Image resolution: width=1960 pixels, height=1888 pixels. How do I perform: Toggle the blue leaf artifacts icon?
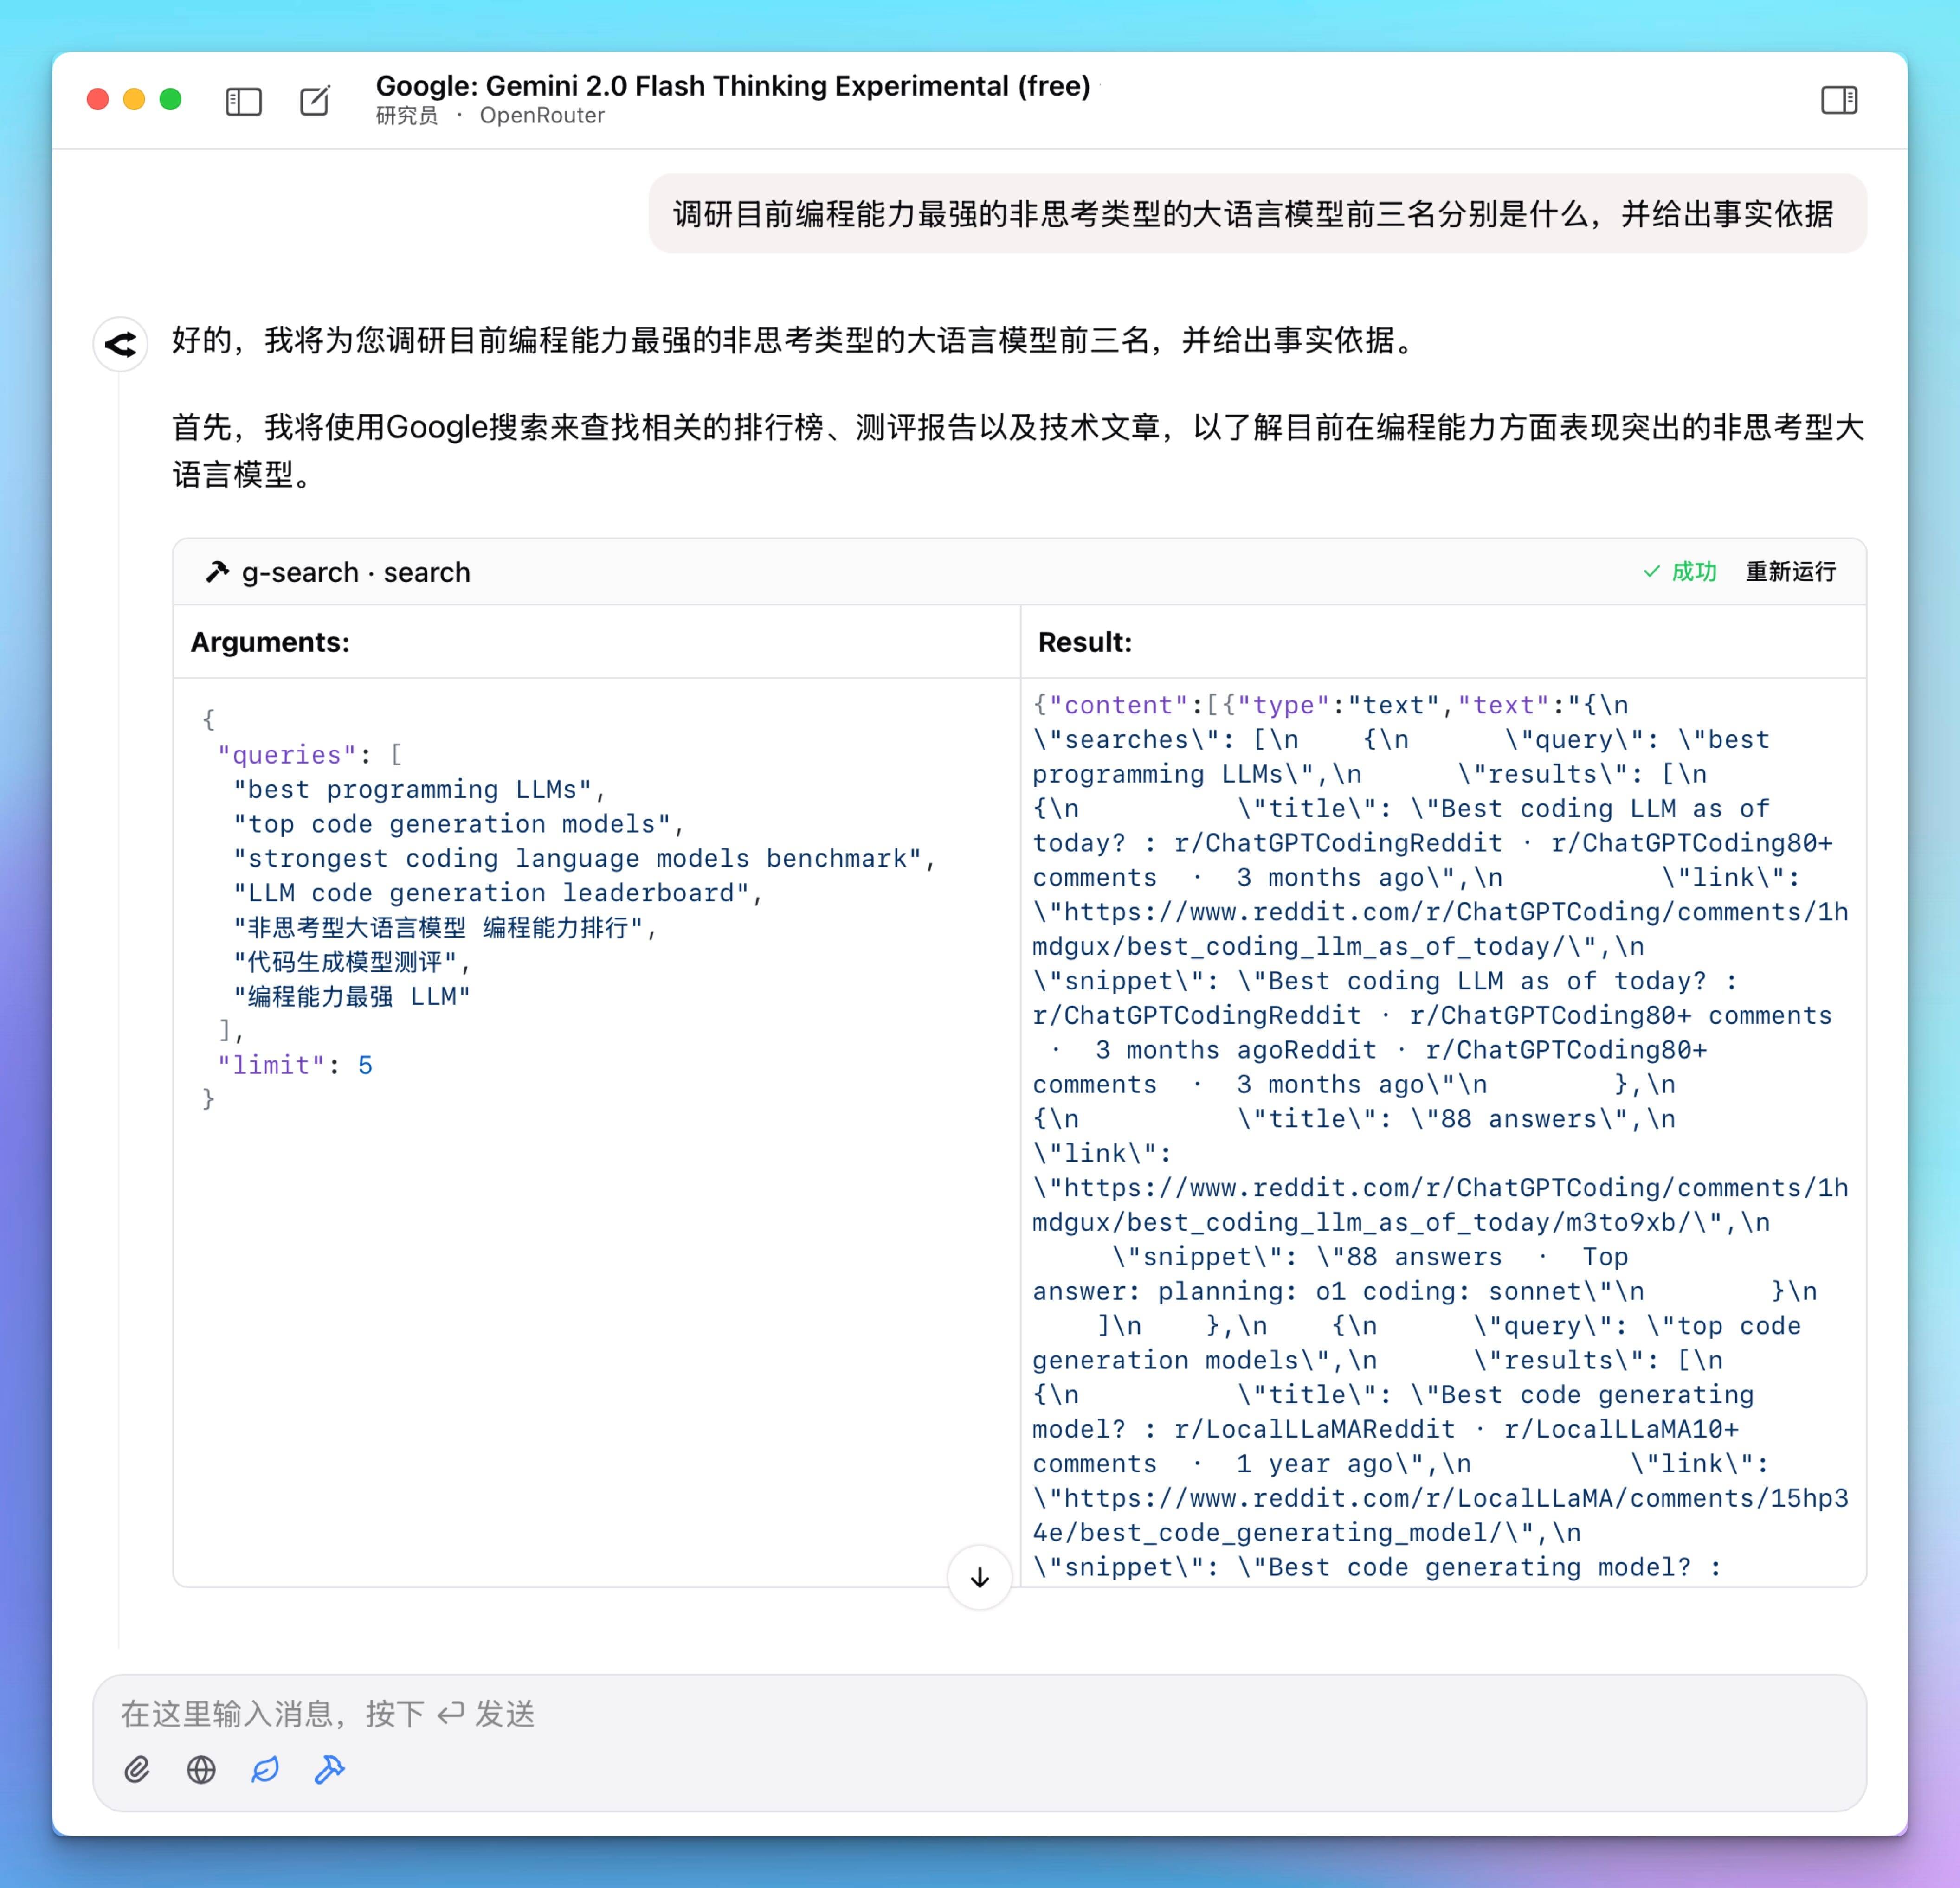coord(265,1769)
